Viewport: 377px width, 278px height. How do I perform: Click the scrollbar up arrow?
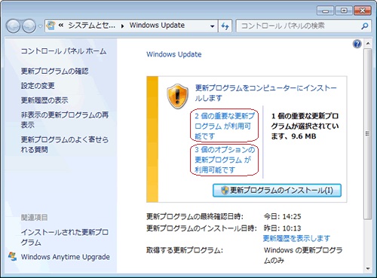click(x=368, y=44)
